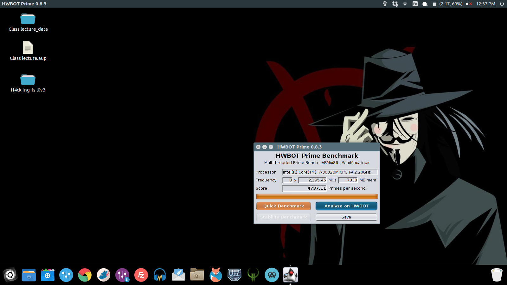Image resolution: width=507 pixels, height=285 pixels.
Task: Click Analyze on HWBOT button
Action: click(346, 206)
